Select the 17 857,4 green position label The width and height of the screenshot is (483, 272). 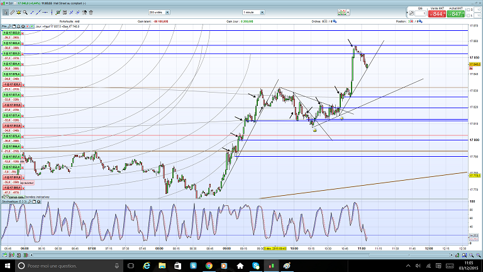pos(12,157)
